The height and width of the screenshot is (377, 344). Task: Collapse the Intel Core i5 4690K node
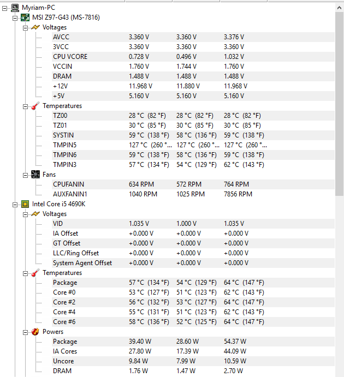15,205
